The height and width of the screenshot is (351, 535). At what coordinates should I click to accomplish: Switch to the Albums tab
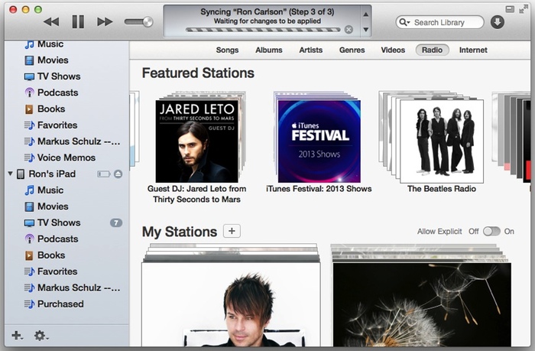click(269, 50)
